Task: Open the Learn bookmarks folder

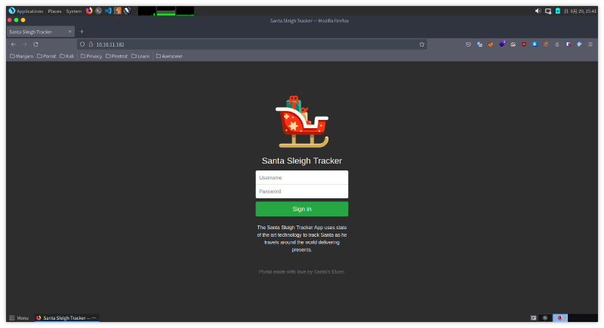Action: [140, 56]
